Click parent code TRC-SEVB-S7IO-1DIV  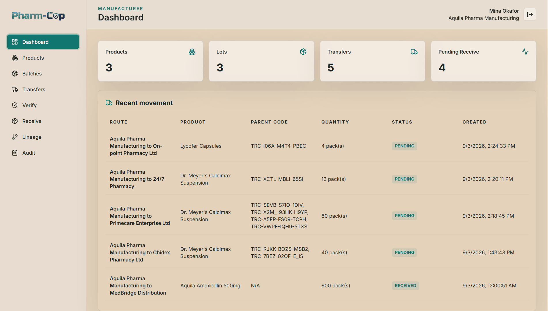[277, 205]
